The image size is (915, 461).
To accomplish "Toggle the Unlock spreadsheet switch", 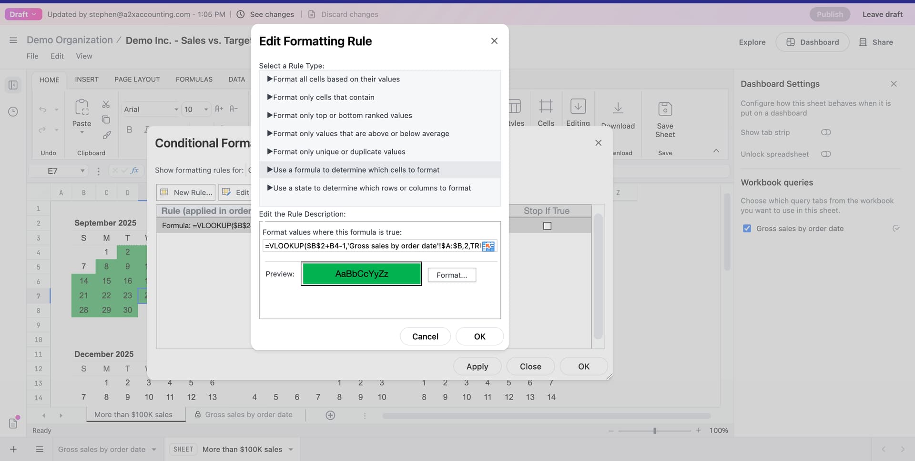I will point(826,154).
